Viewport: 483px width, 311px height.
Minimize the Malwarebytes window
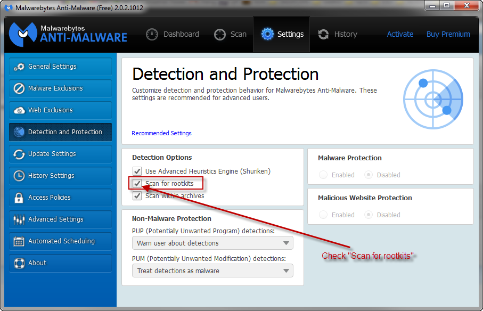pos(432,6)
